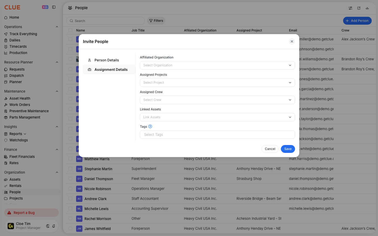Viewport: 378px width, 236px height.
Task: Collapse the sidebar panel icon
Action: click(54, 7)
